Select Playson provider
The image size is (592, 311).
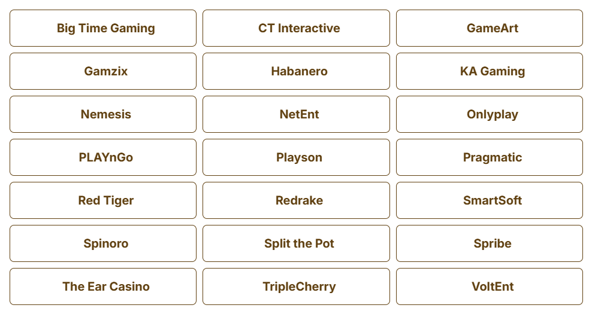coord(296,157)
